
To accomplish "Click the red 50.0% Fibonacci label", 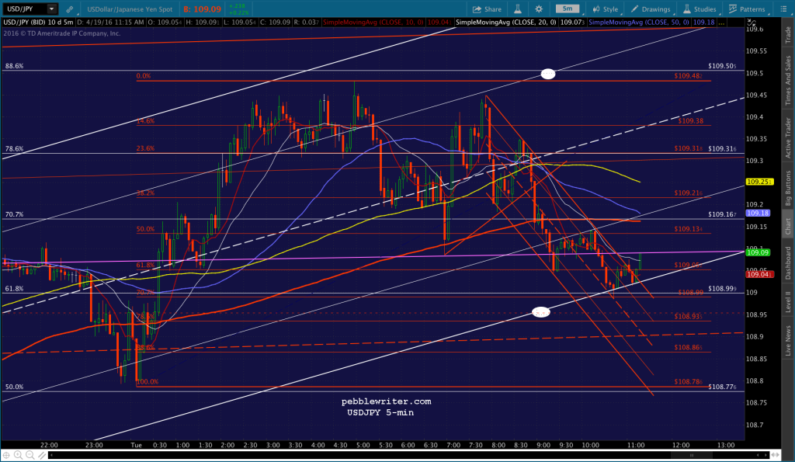I will (x=145, y=229).
